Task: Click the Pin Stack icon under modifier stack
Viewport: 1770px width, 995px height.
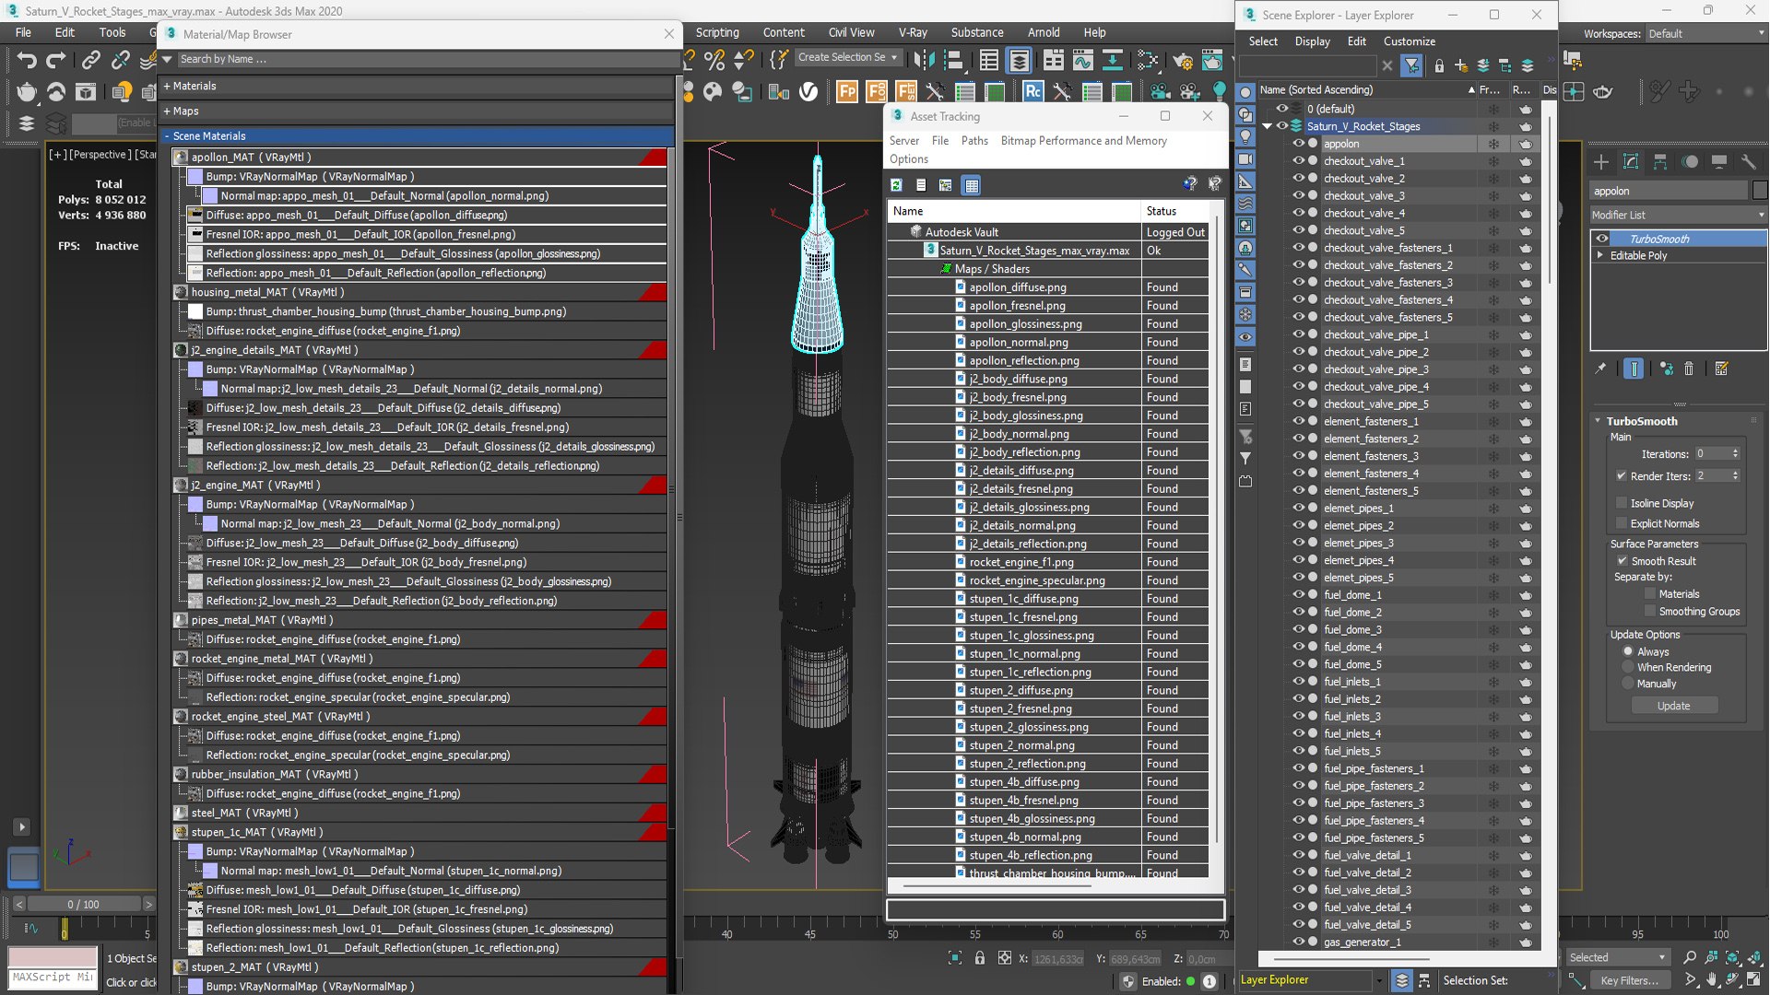Action: [1600, 369]
